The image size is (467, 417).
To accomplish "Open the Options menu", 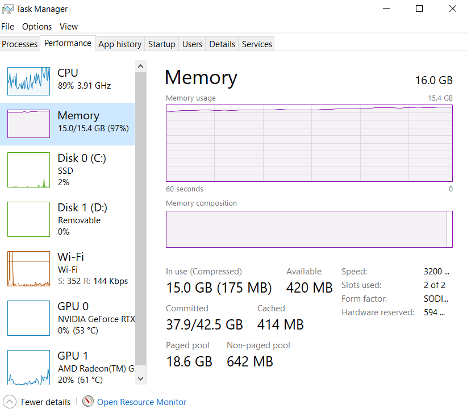I will click(37, 27).
